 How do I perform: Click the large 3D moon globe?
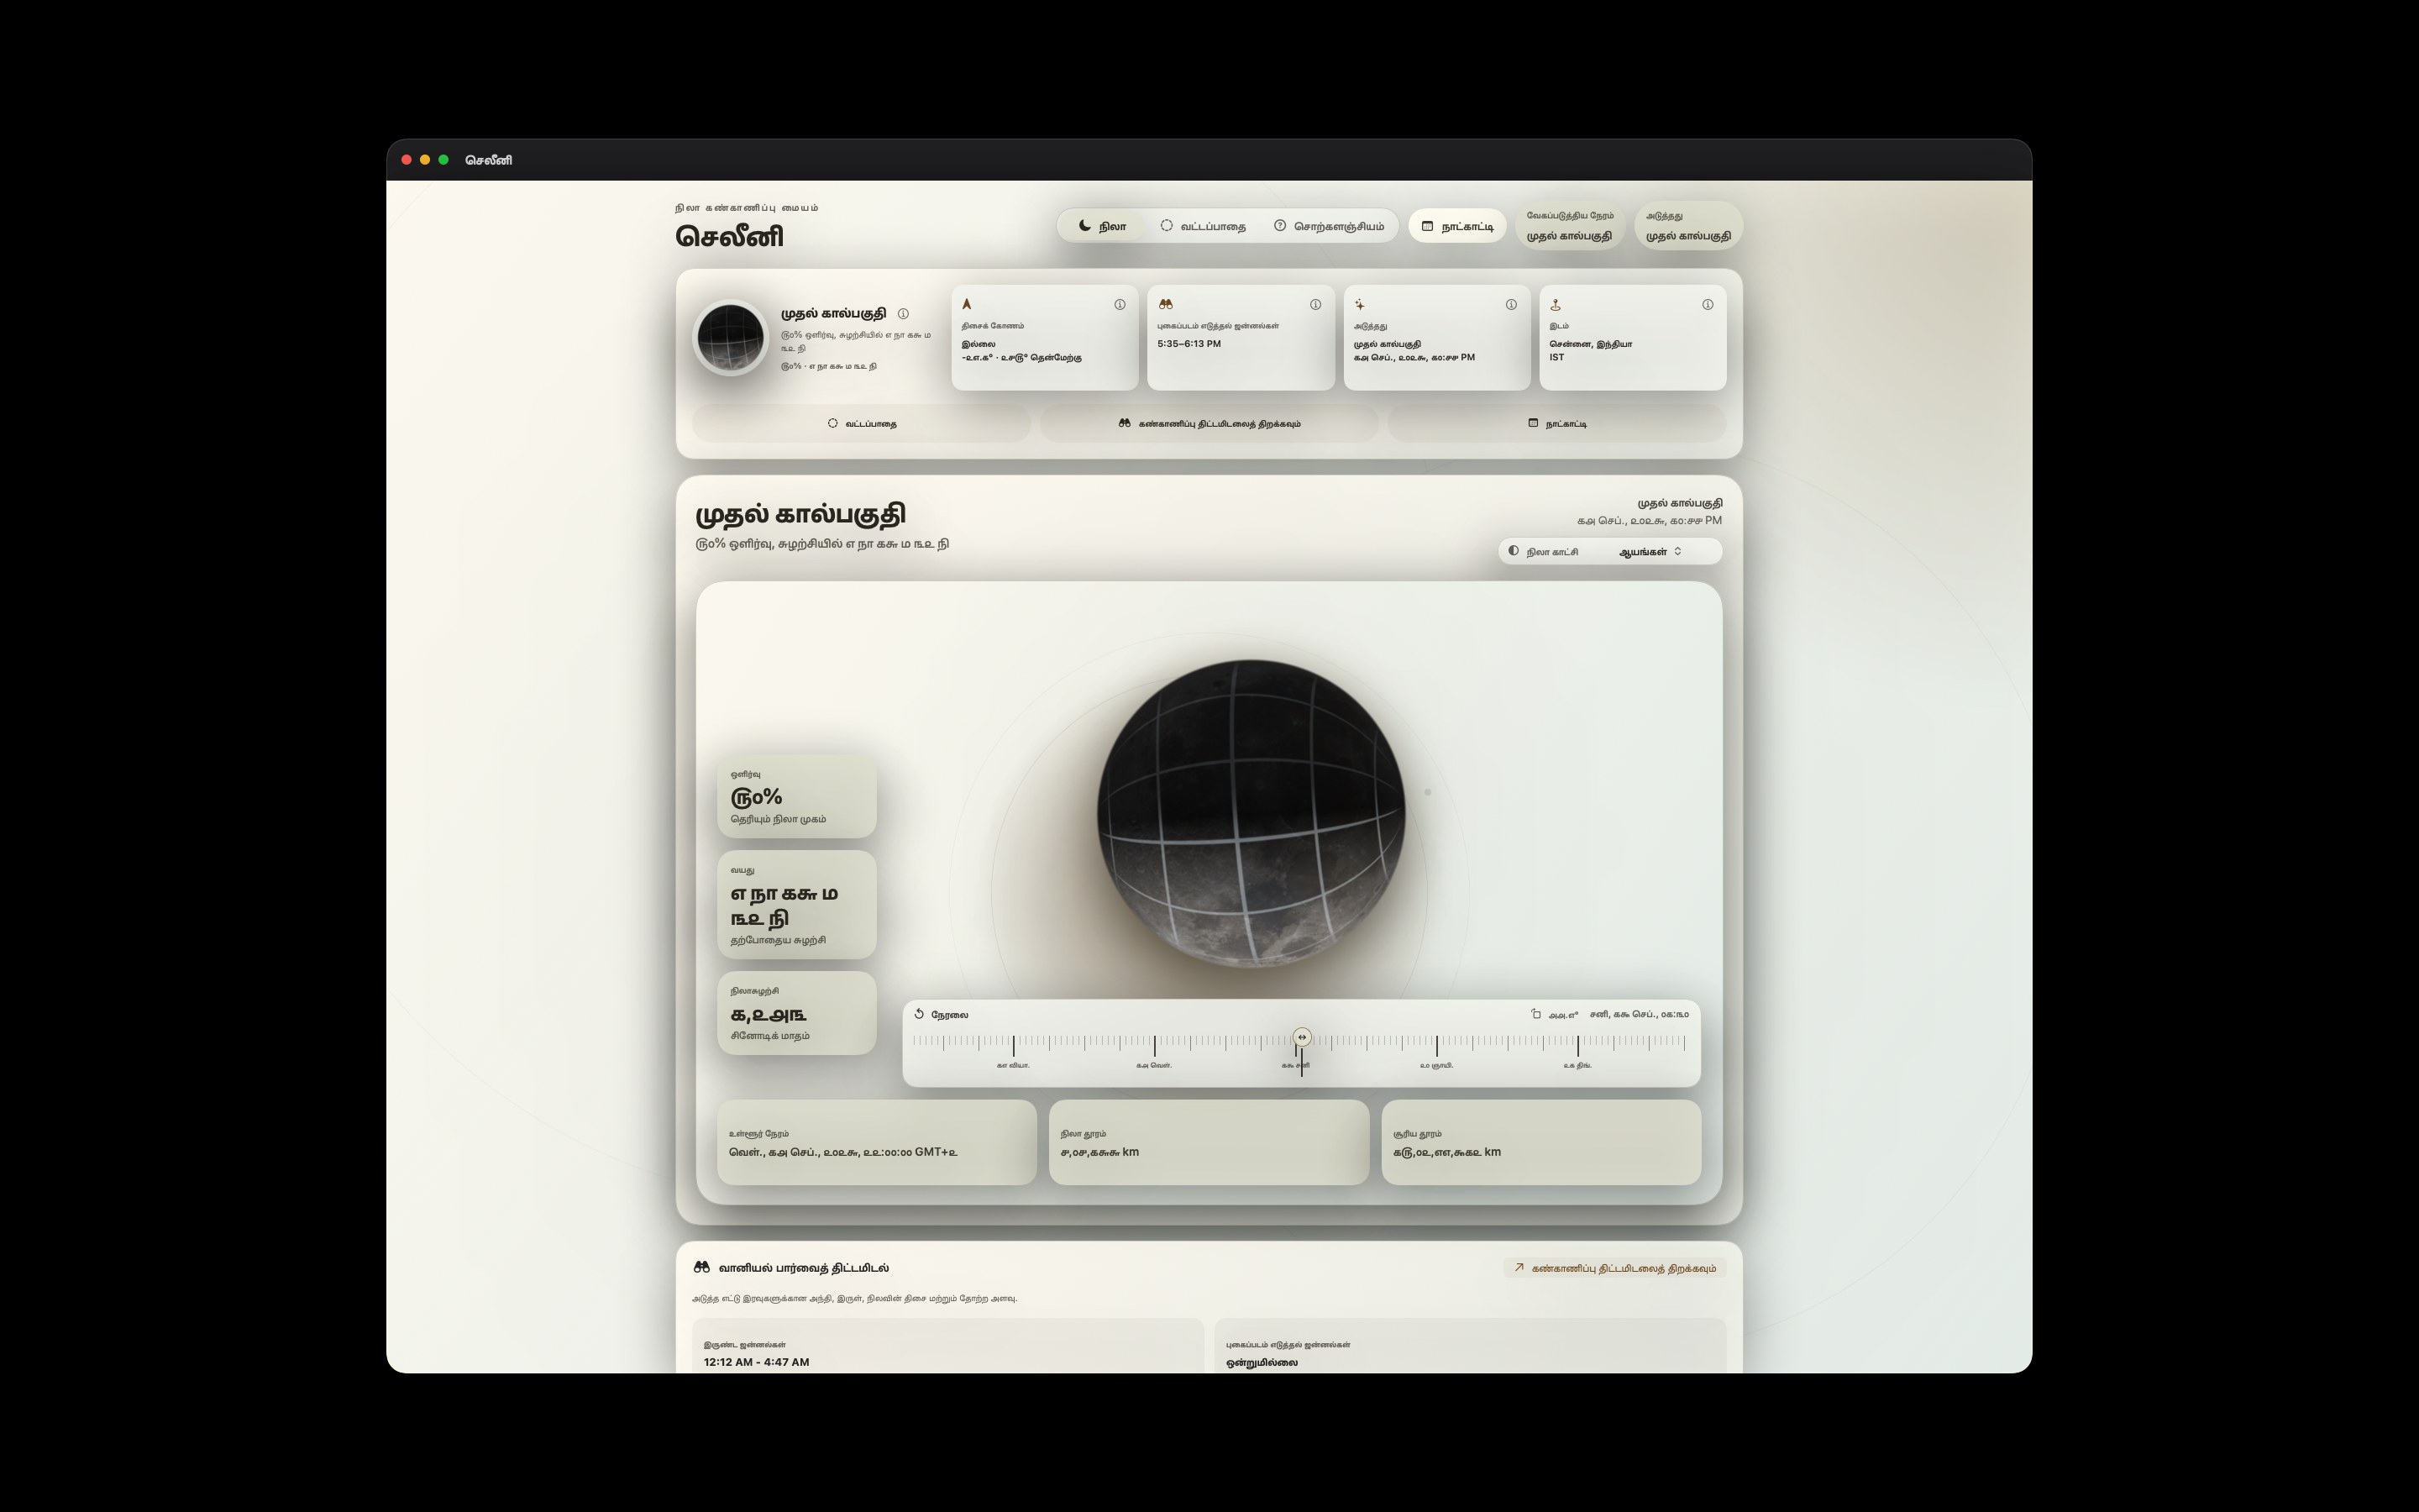[1251, 813]
